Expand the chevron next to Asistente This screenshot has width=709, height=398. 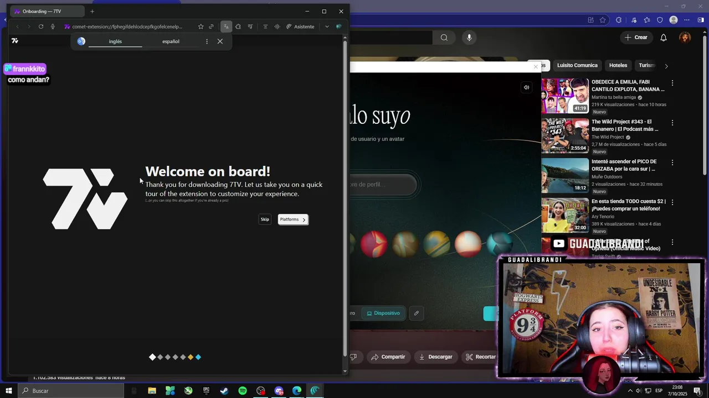tap(327, 27)
